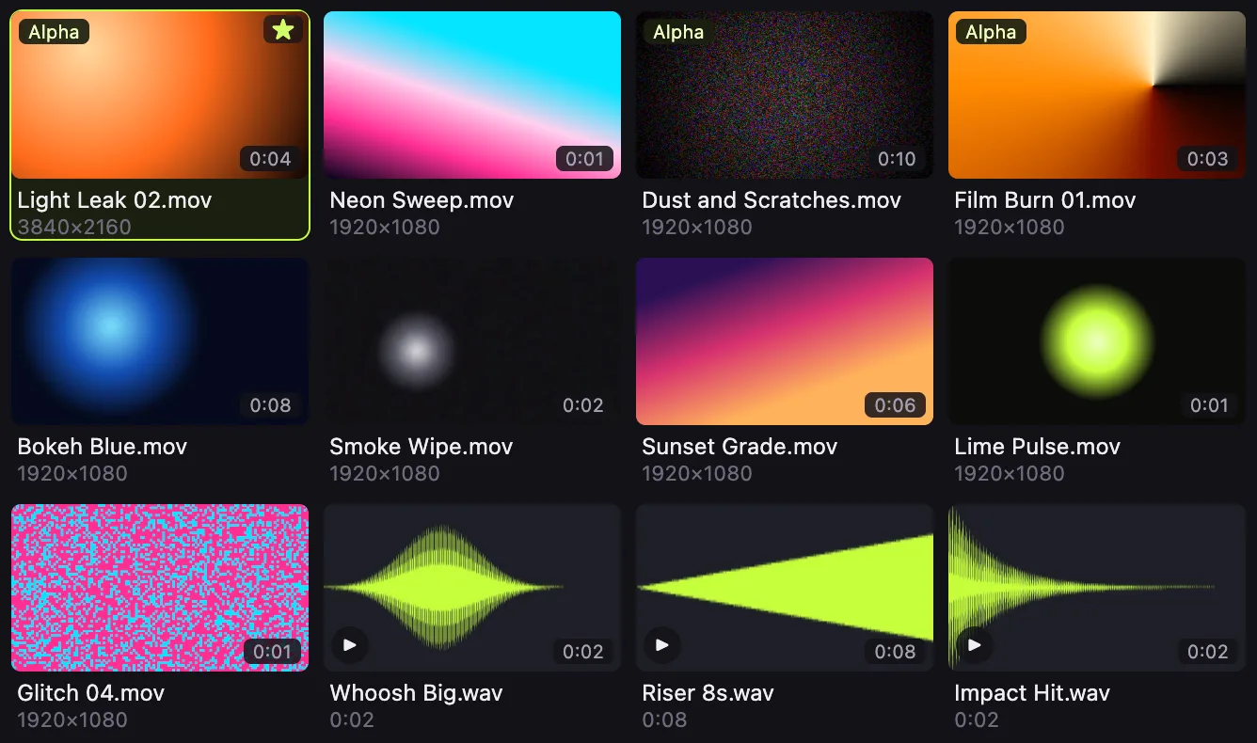Click the Riser 8s.wav file name
1257x743 pixels.
708,693
